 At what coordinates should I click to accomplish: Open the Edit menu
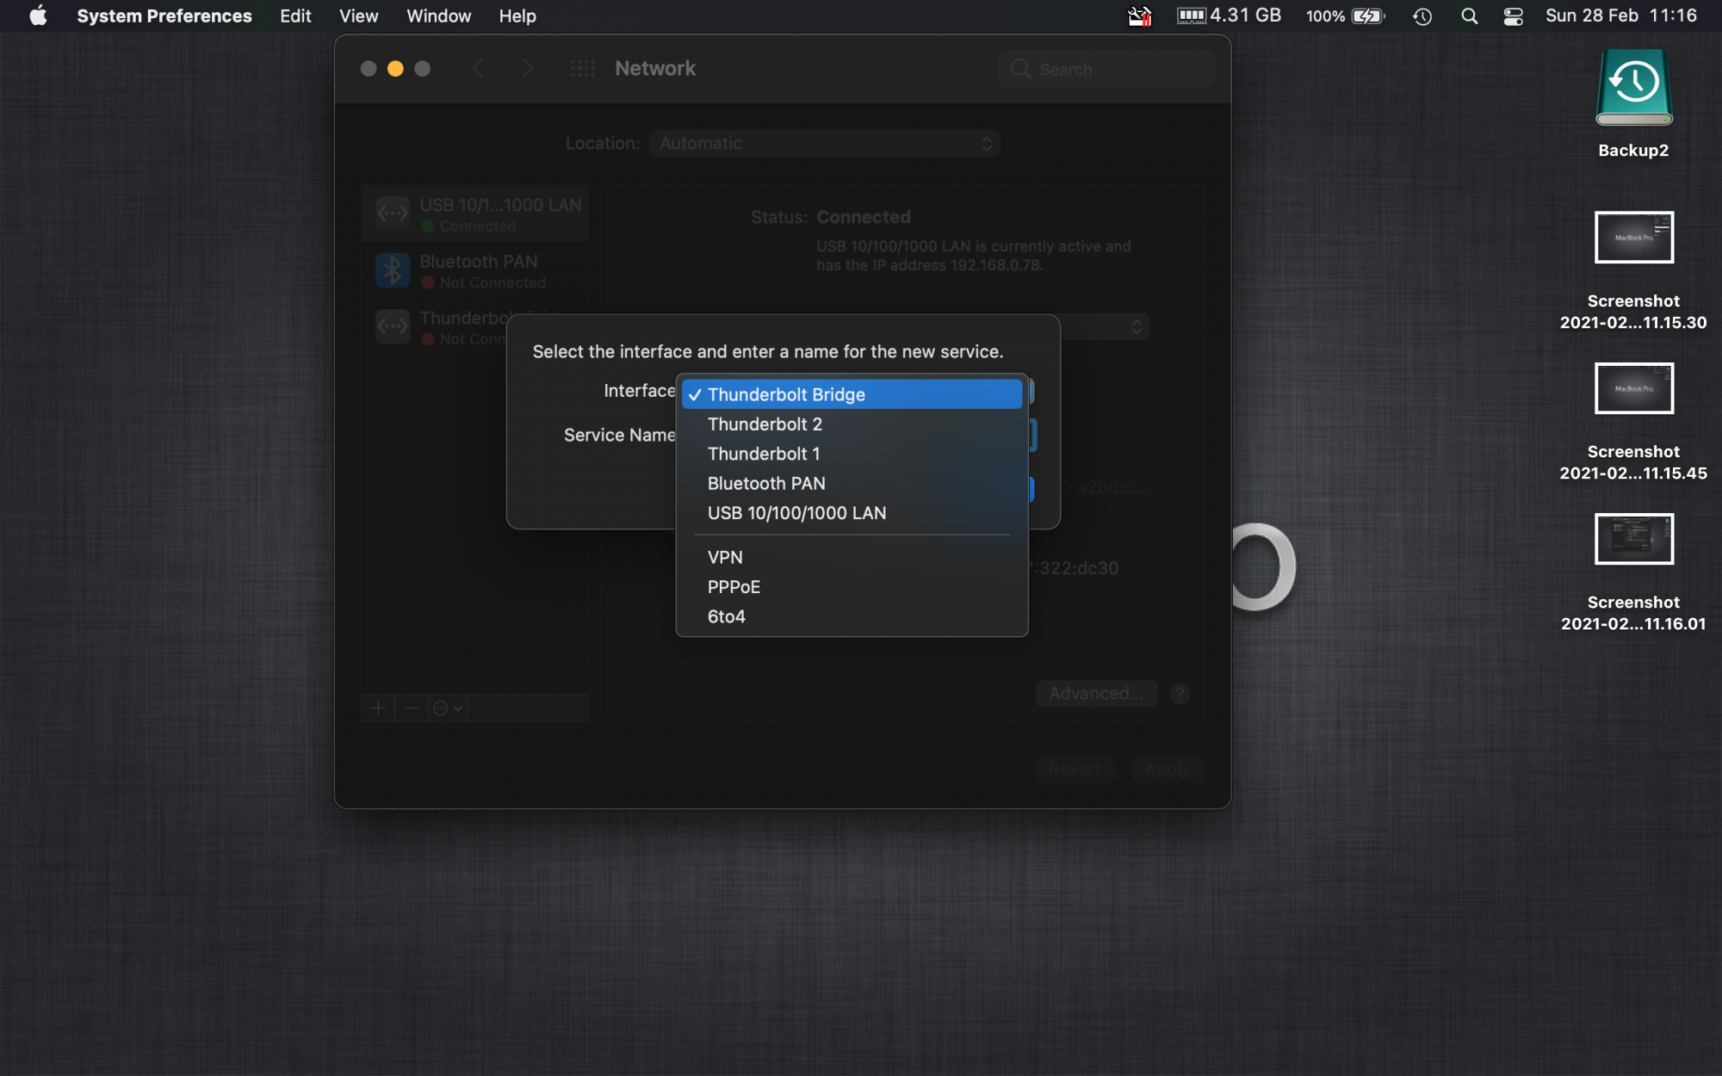294,15
